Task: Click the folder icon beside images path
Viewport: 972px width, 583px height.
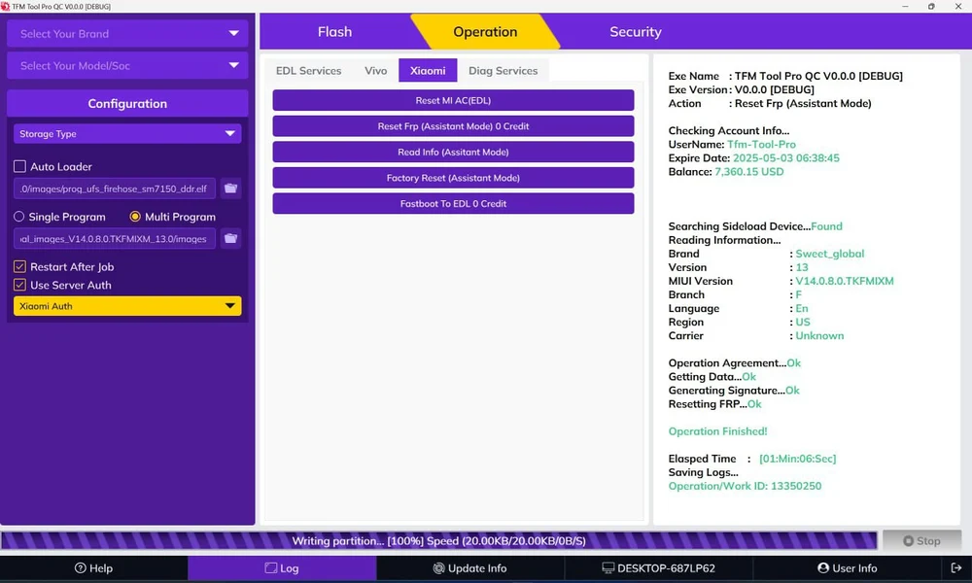Action: click(x=230, y=238)
